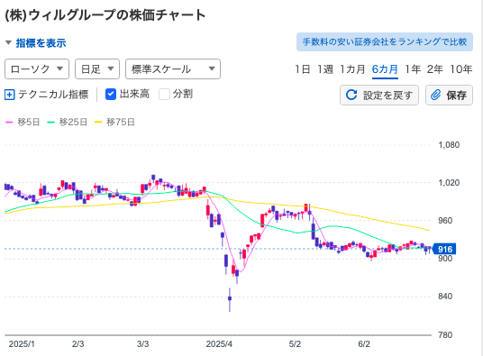Open the 手数料の安い証券会社 ranking link
483x356 pixels.
click(x=385, y=41)
